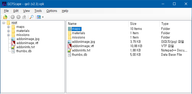Expand the maps folder in tree
The height and width of the screenshot is (94, 192).
(x=8, y=27)
